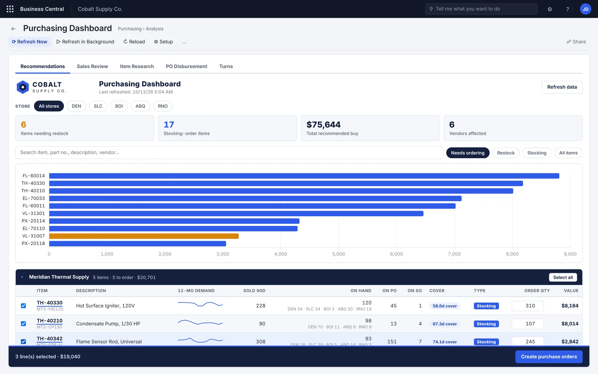Sort by the SOLD 90D column header

[254, 291]
